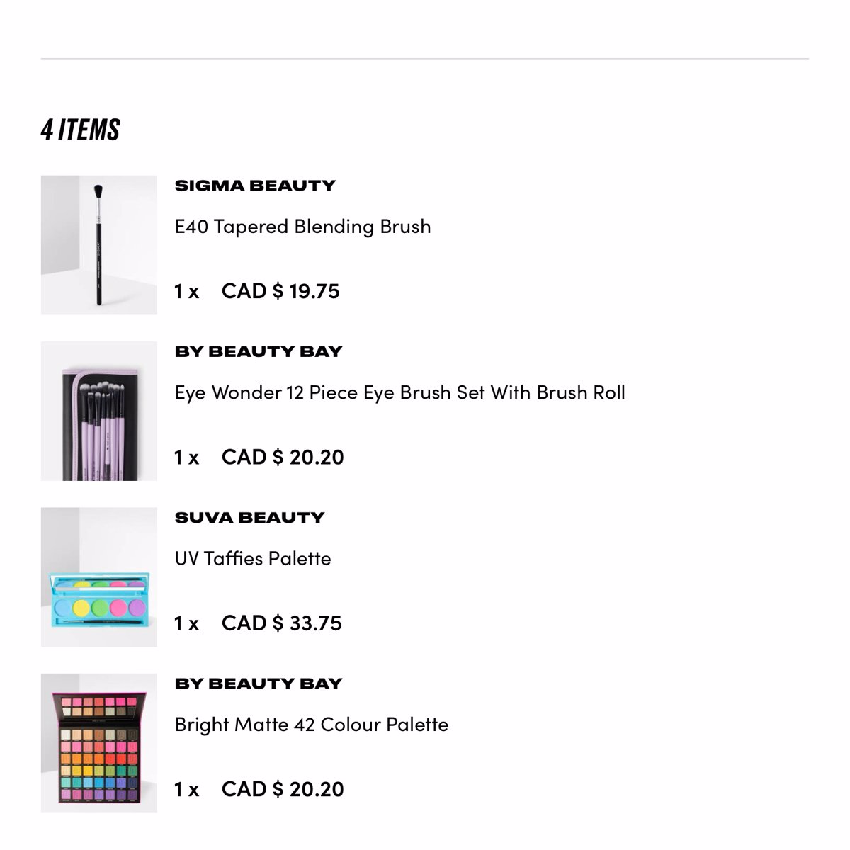
Task: Open the Eye Wonder brush set thumbnail
Action: [99, 411]
